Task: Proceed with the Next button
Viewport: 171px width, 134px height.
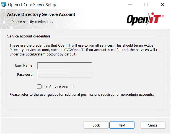Action: click(122, 125)
